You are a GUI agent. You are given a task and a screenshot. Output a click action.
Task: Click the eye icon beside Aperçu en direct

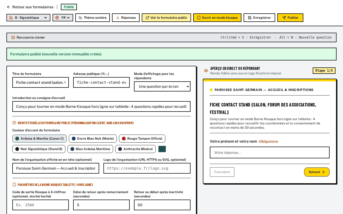pos(206,71)
